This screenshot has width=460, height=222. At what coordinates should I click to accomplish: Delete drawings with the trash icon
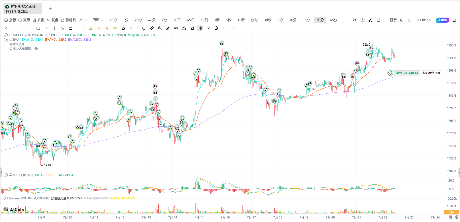pyautogui.click(x=216, y=28)
